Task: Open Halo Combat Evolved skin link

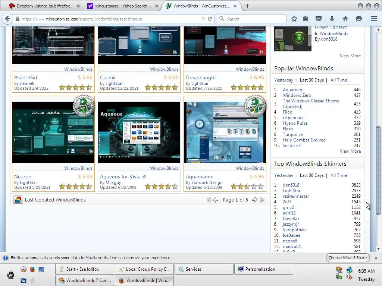Action: 304,140
